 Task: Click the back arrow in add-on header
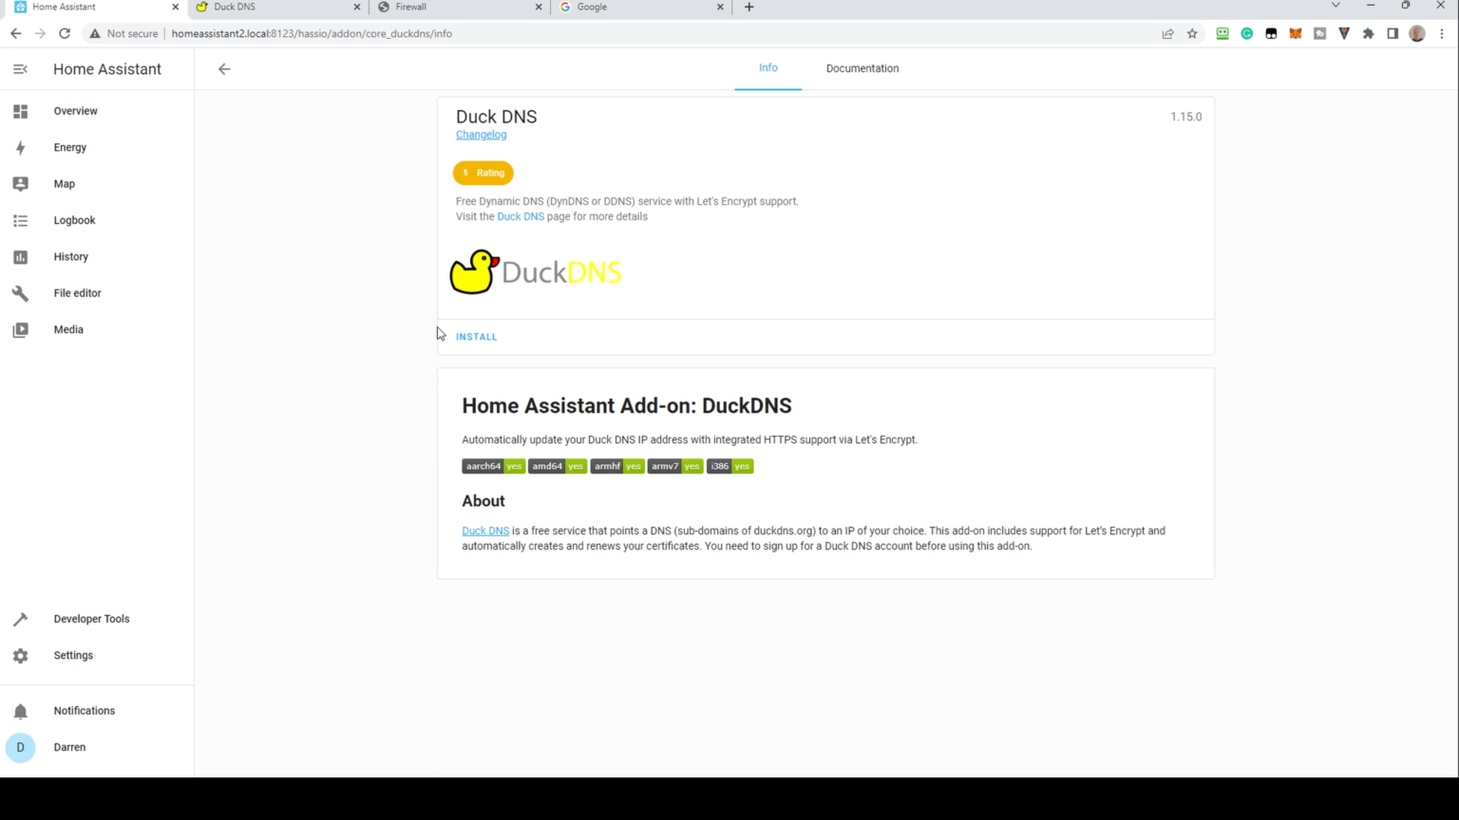coord(224,68)
